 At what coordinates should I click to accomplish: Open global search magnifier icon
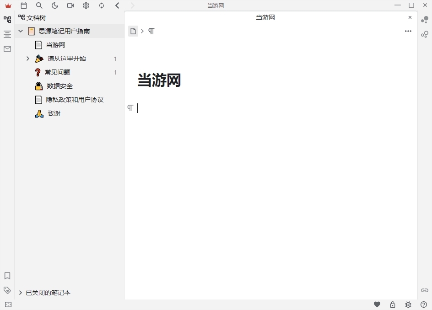(39, 5)
